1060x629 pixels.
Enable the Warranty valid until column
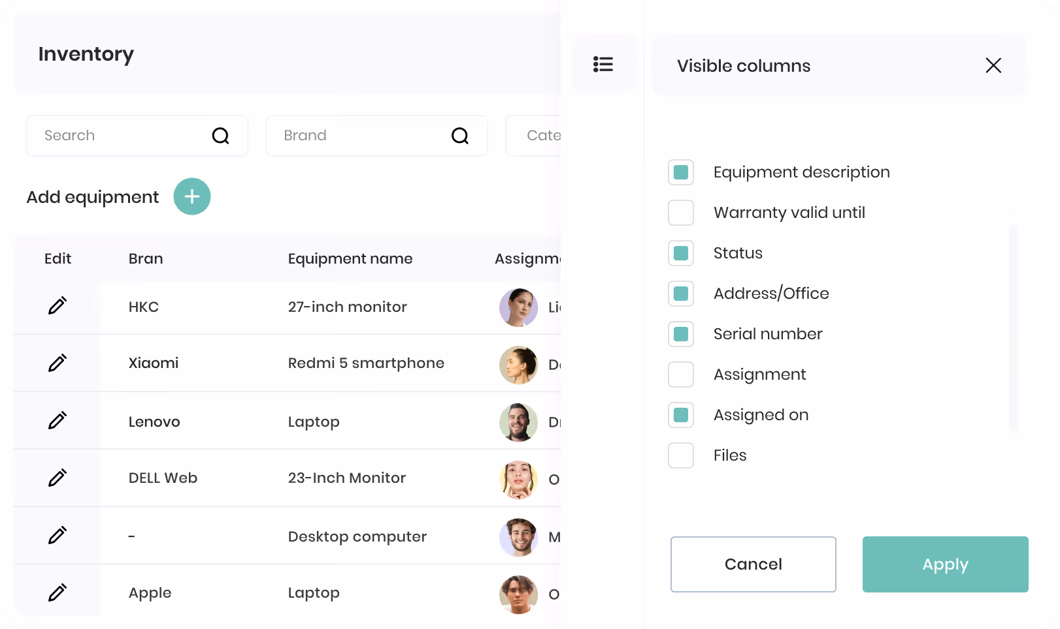pos(681,213)
